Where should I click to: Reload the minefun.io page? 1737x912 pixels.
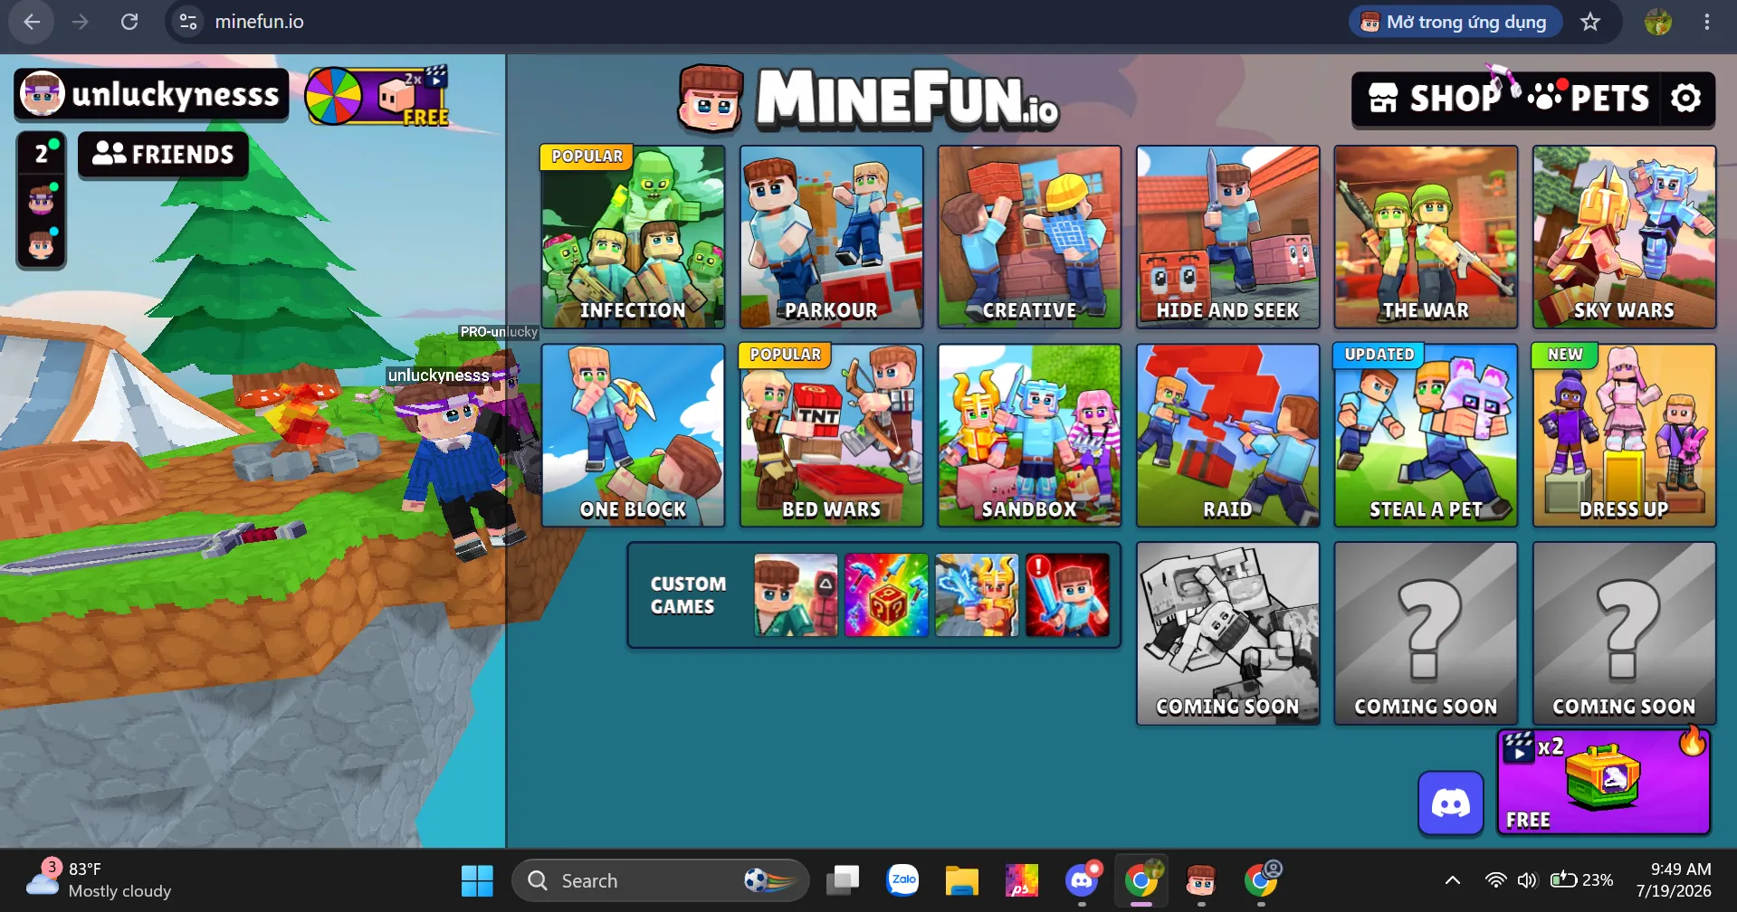(x=129, y=22)
